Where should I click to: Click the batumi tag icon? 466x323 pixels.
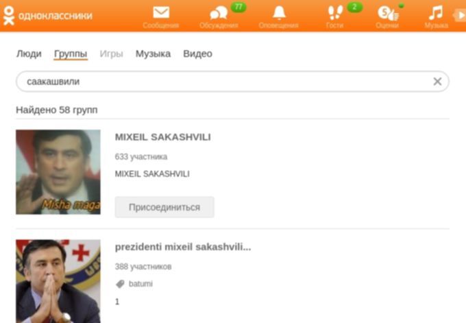[x=120, y=284]
